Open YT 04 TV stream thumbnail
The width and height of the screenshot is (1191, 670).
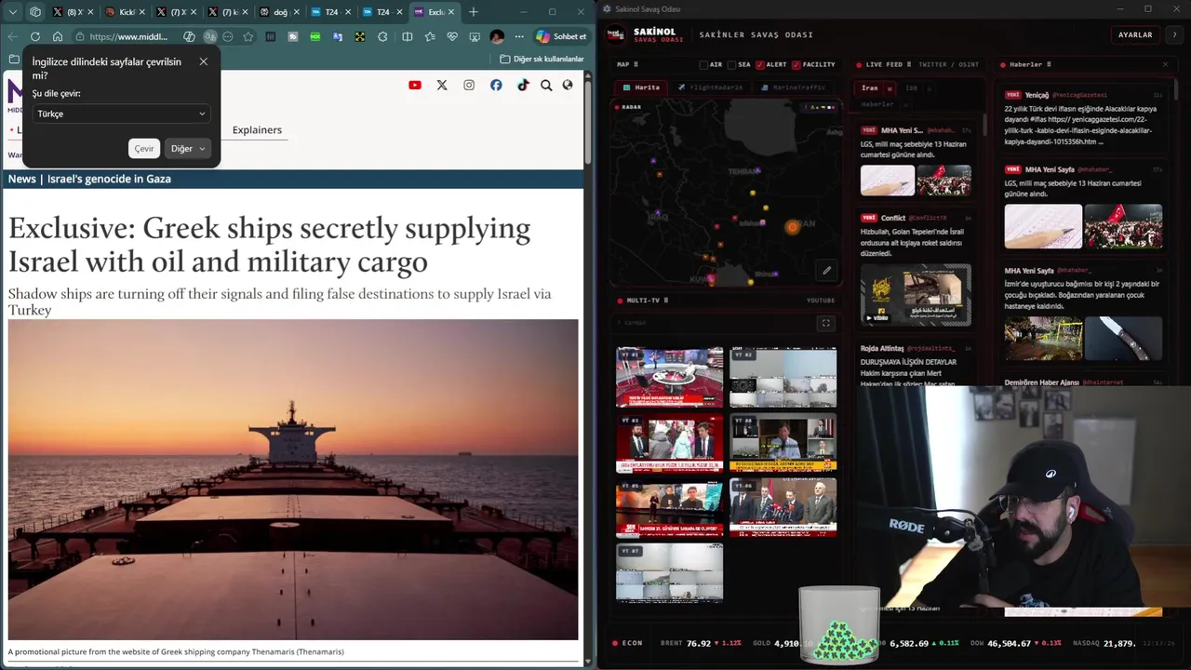[783, 443]
